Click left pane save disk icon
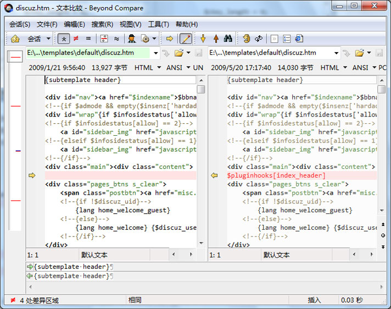391x309 pixels. pyautogui.click(x=198, y=53)
